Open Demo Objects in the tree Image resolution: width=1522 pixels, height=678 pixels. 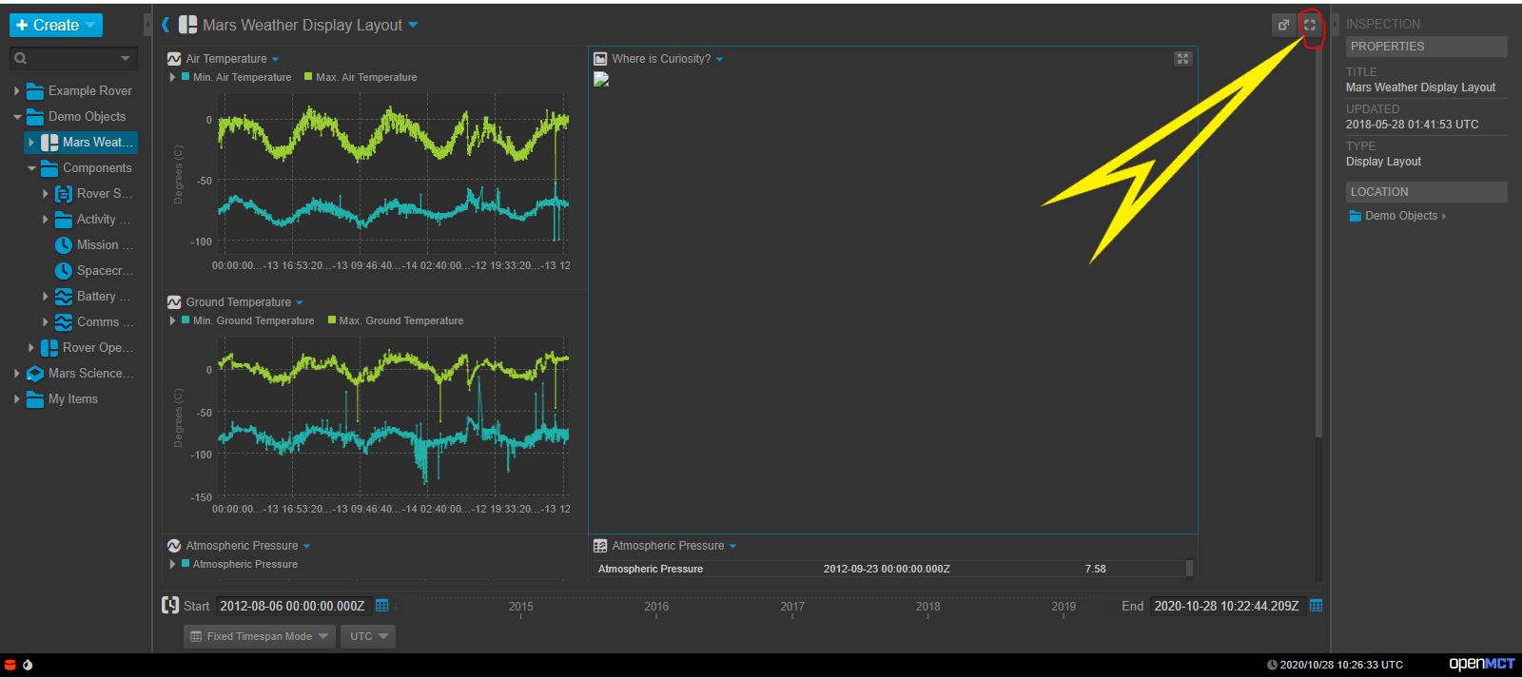click(x=87, y=117)
